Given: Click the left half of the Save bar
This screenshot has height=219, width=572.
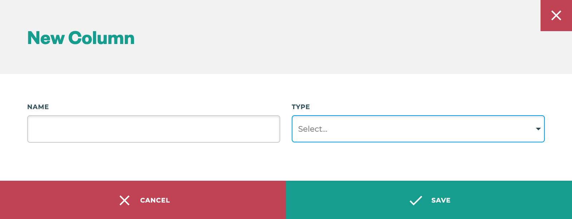Looking at the screenshot, I should (340, 200).
